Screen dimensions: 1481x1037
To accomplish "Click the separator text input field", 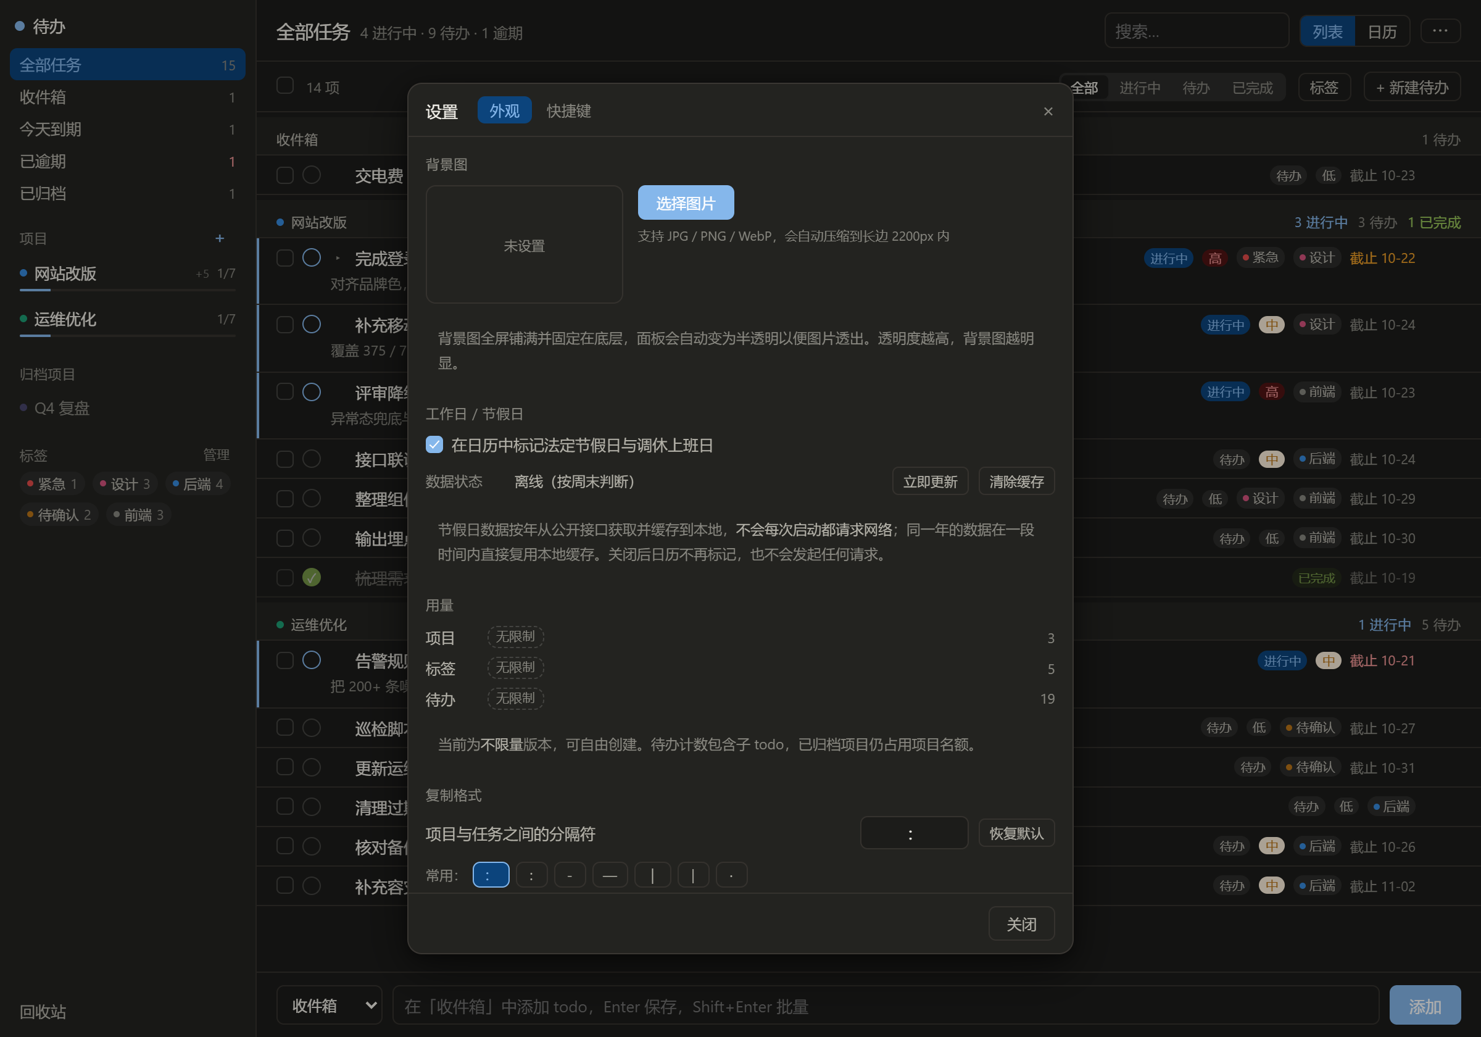I will click(x=914, y=833).
